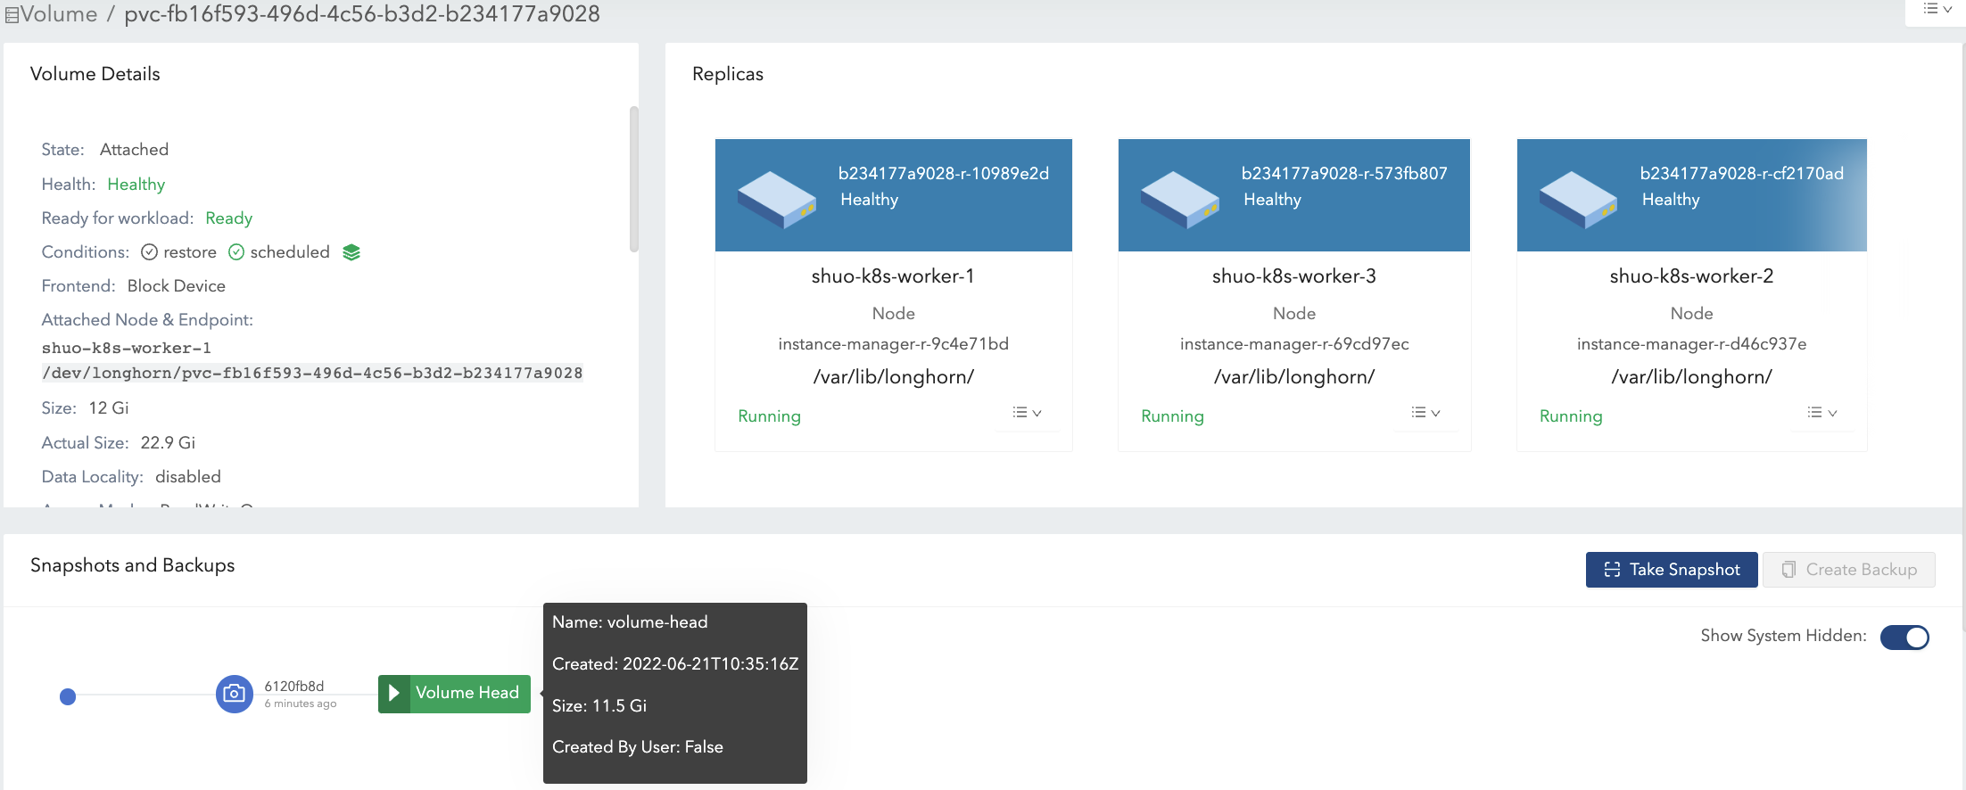Click the snapshot camera icon 6120fb8d
The image size is (1966, 790).
[235, 694]
